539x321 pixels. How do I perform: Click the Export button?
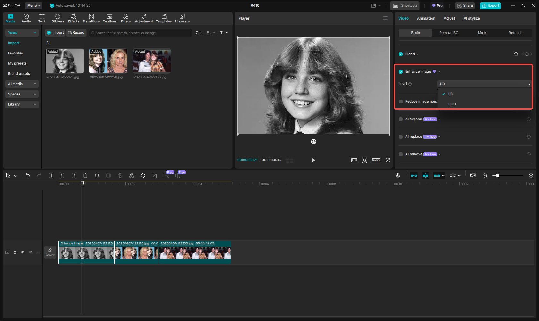(x=490, y=5)
